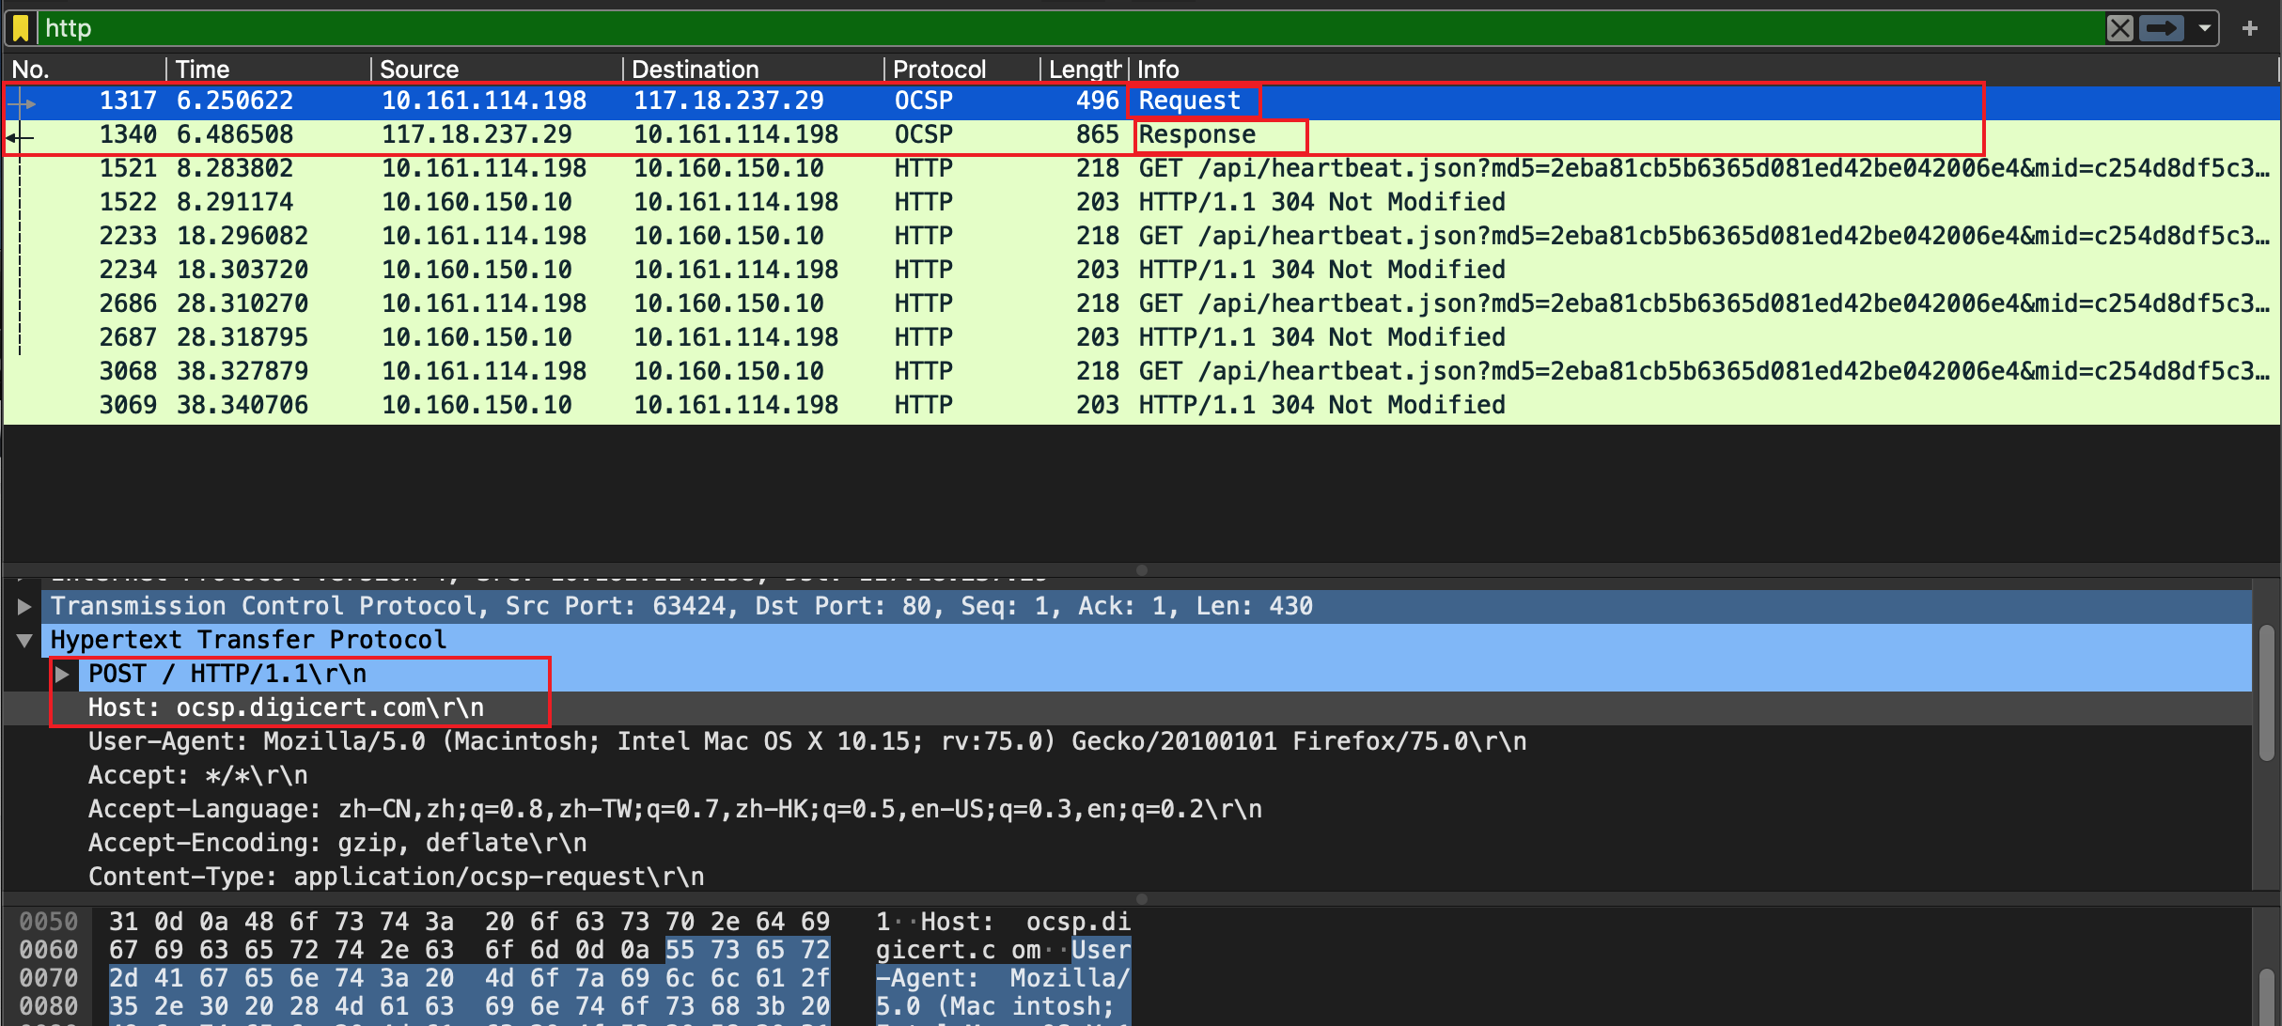This screenshot has height=1026, width=2282.
Task: Expand the POST / HTTP/1.1 node
Action: (63, 675)
